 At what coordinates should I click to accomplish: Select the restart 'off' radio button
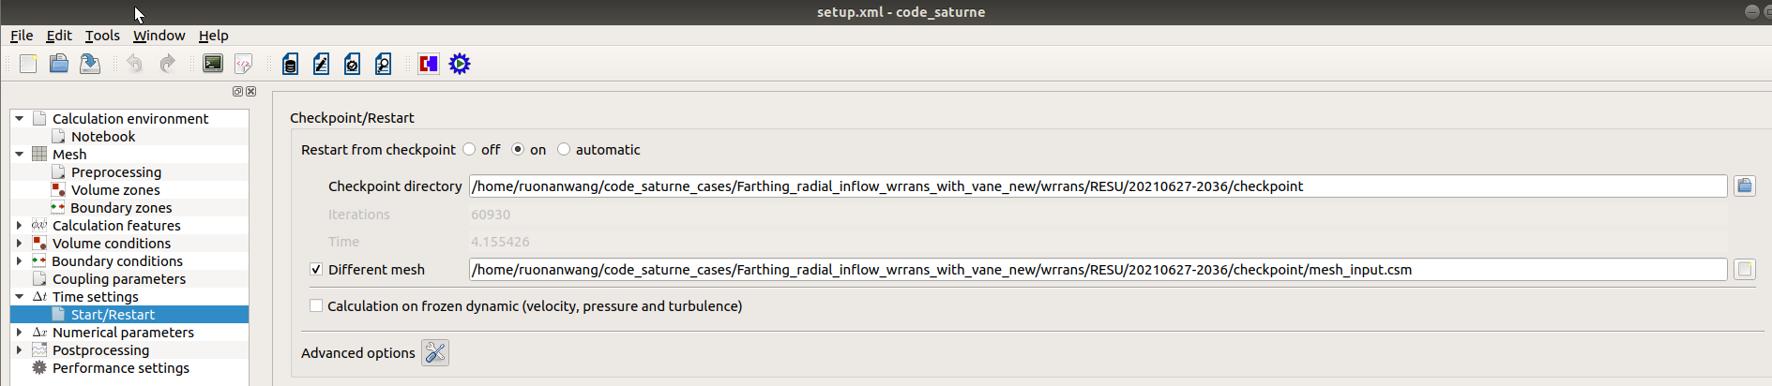[469, 149]
